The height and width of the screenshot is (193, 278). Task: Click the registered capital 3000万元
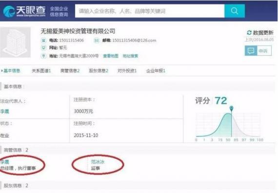[83, 111]
